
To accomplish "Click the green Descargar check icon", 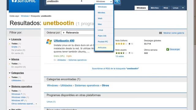I will point(168,49).
